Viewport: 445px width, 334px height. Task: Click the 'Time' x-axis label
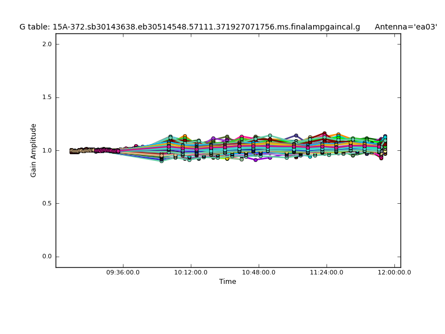pos(228,282)
